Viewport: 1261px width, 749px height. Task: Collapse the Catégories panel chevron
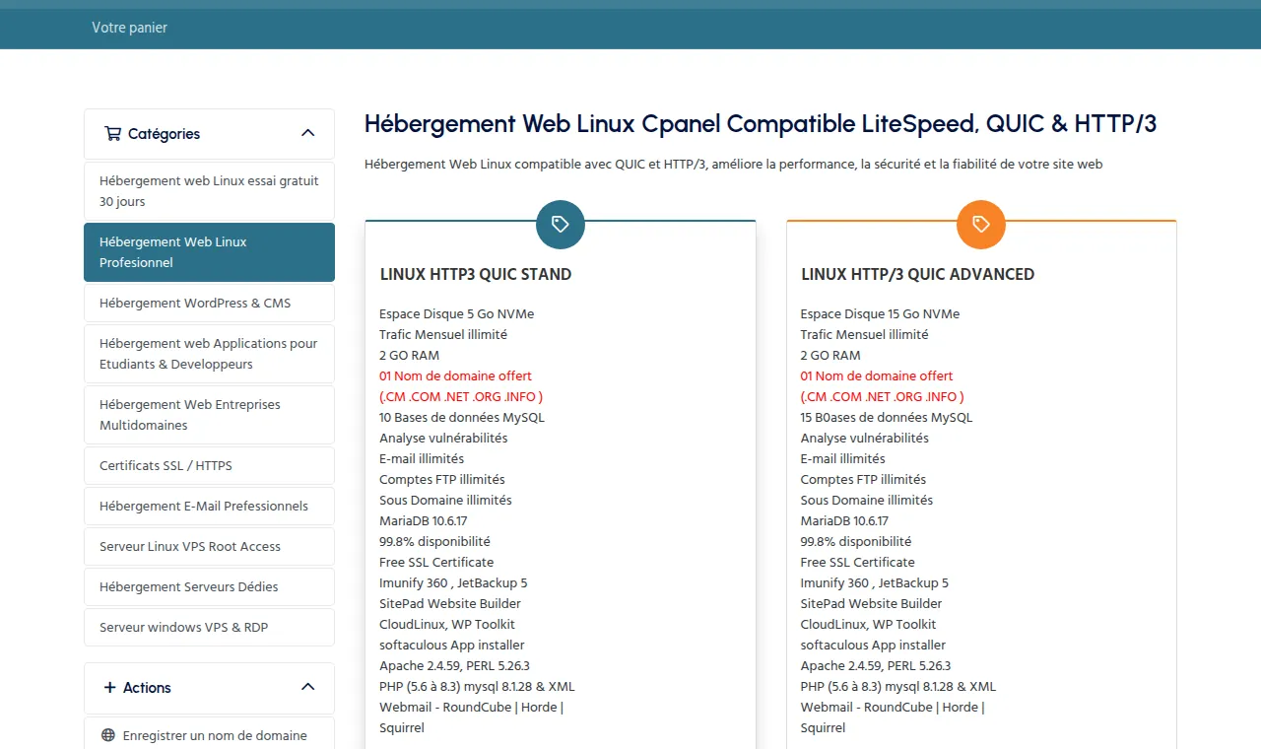(x=307, y=133)
